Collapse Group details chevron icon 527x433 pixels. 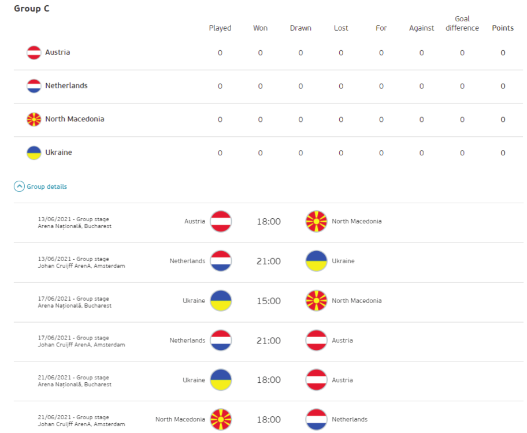click(19, 186)
